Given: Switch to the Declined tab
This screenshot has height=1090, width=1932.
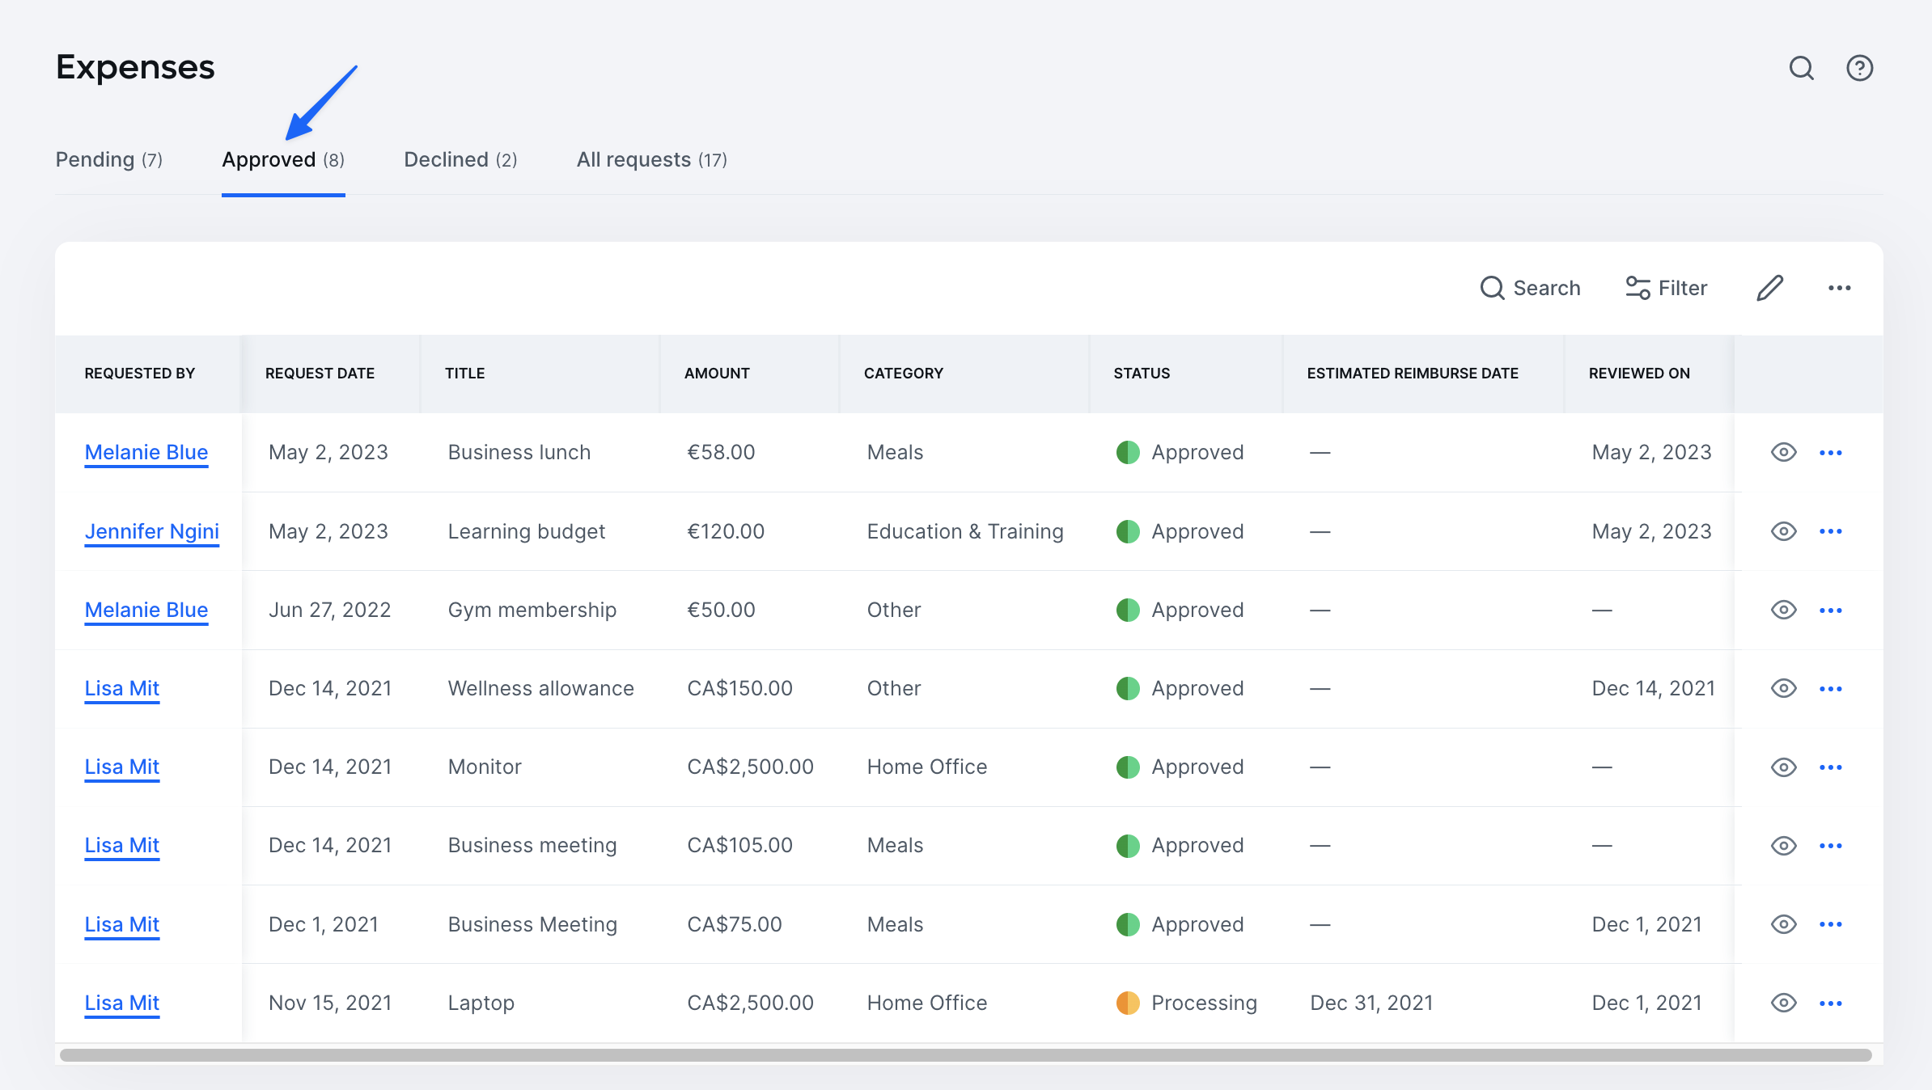Looking at the screenshot, I should tap(460, 159).
